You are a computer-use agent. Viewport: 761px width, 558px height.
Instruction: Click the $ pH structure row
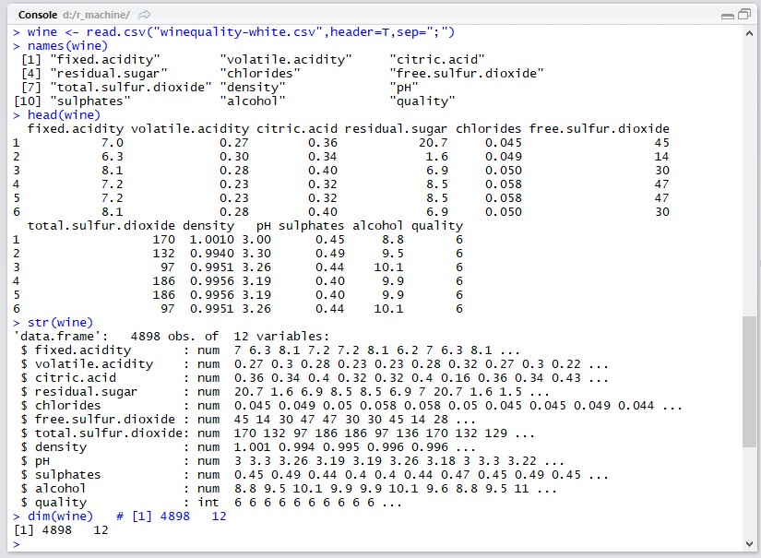(292, 461)
